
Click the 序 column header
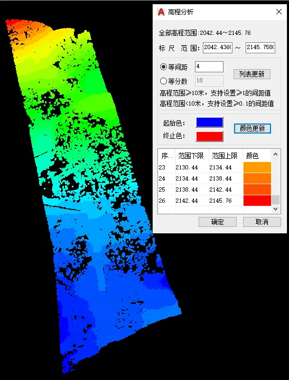(x=166, y=156)
